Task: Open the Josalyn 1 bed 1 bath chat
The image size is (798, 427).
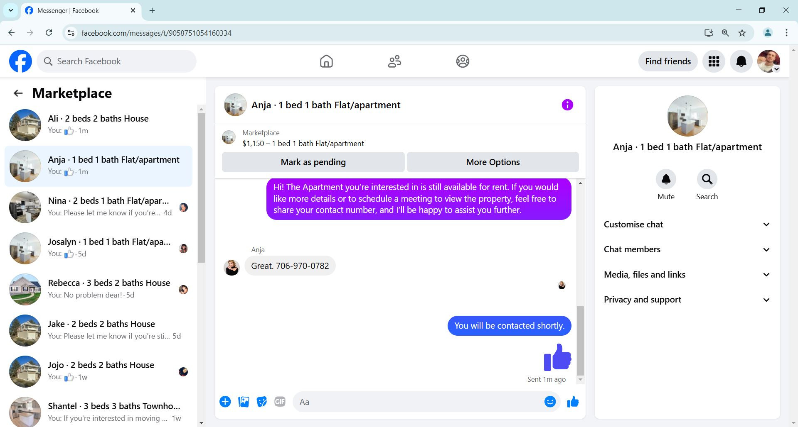Action: tap(99, 248)
